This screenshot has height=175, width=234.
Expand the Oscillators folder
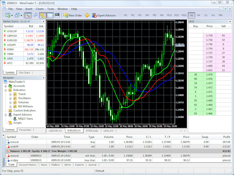coord(10,98)
